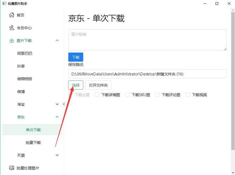
Task: Toggle the 下载主图 checkbox
Action: point(70,94)
